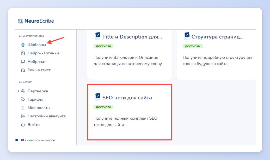Select Речь в текст menu item
270x160 pixels.
point(39,70)
